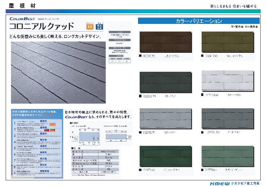Click the 日本特有の風土に求められる headline
Viewport: 266px width, 187px height.
click(97, 112)
